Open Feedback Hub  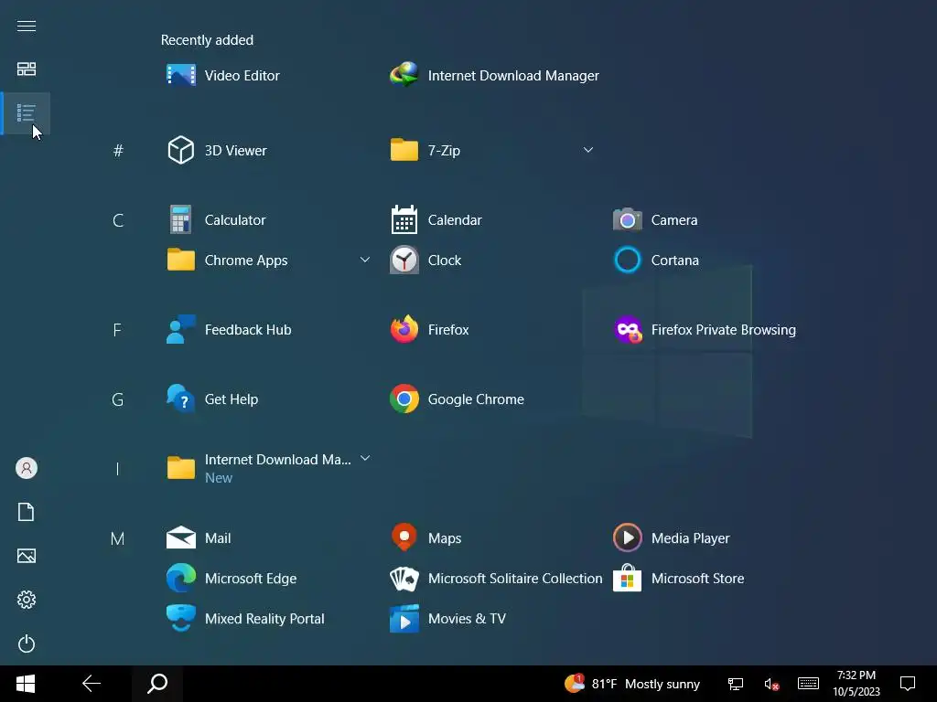pos(229,329)
